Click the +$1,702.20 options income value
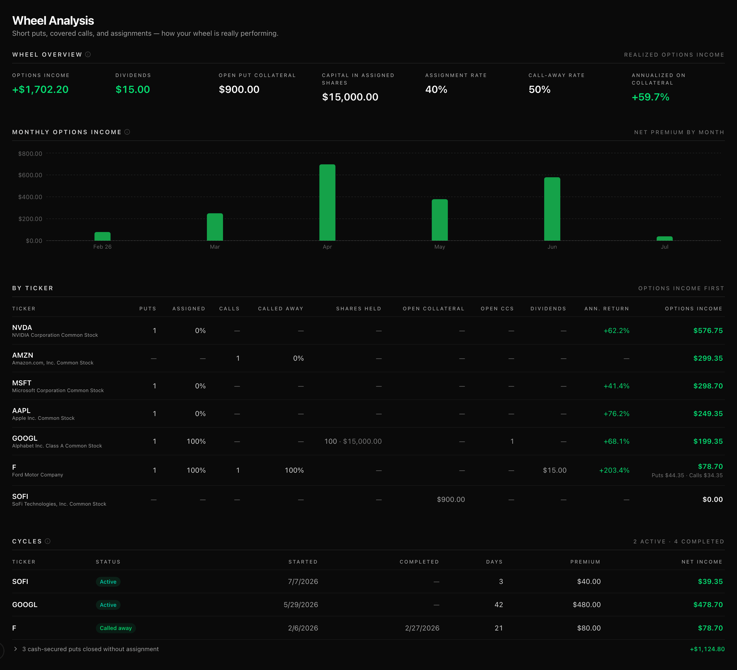The width and height of the screenshot is (737, 670). point(40,90)
